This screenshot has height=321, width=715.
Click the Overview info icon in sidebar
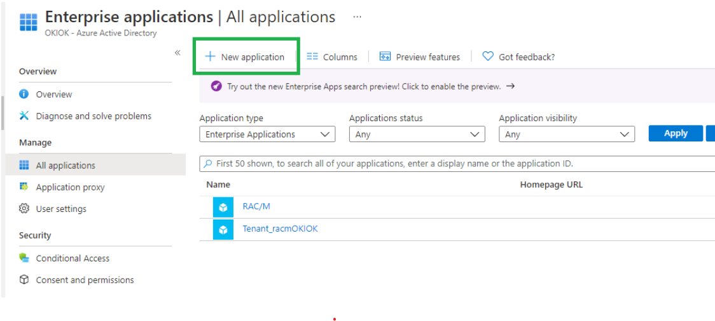[x=24, y=94]
